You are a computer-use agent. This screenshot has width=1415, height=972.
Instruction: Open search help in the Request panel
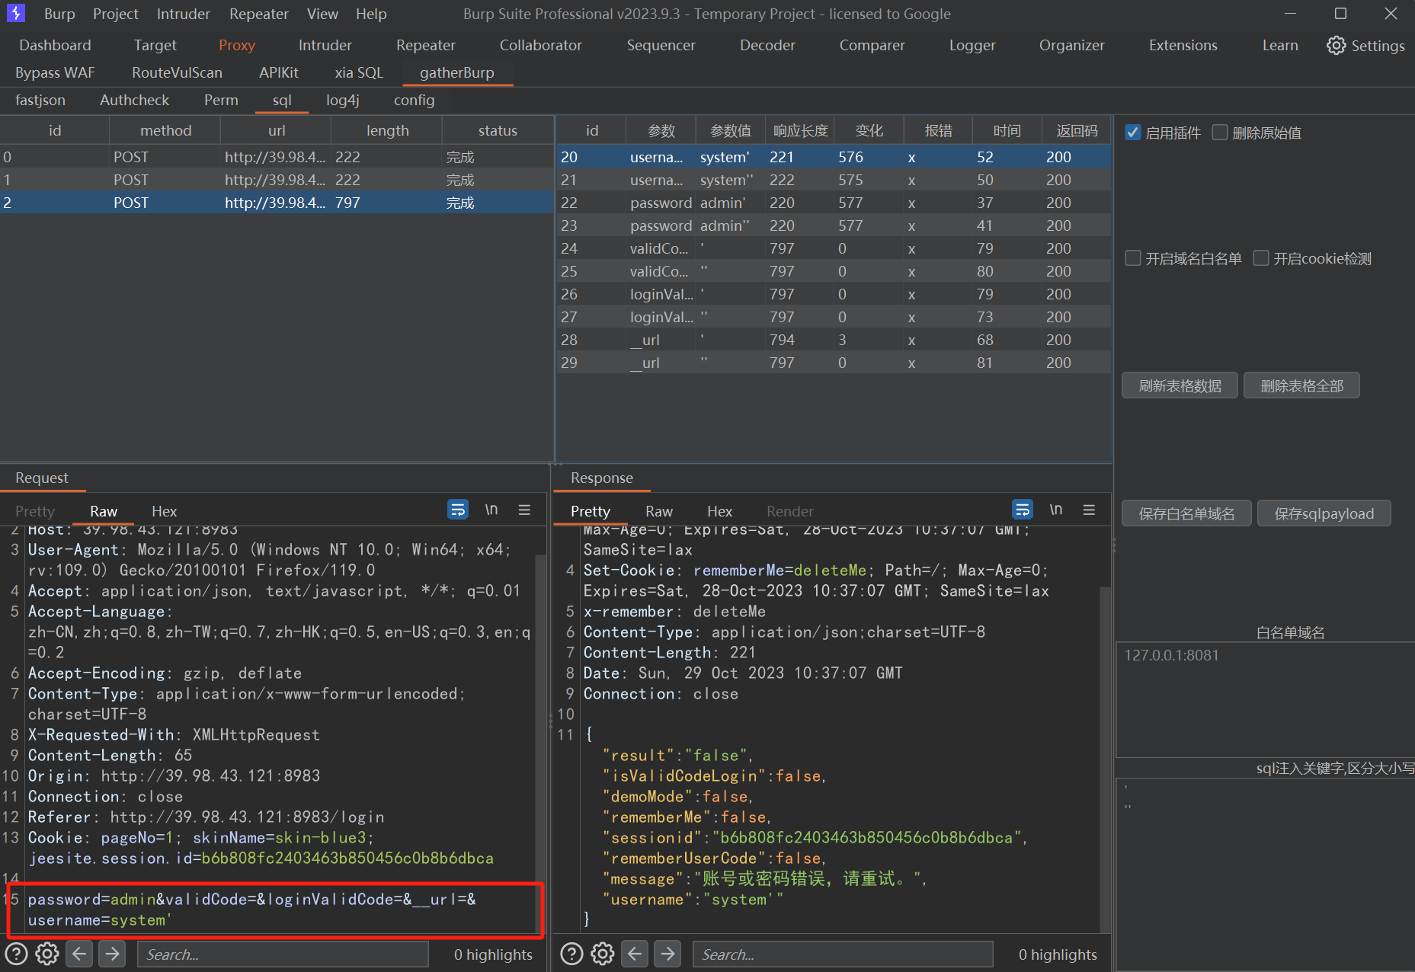16,954
